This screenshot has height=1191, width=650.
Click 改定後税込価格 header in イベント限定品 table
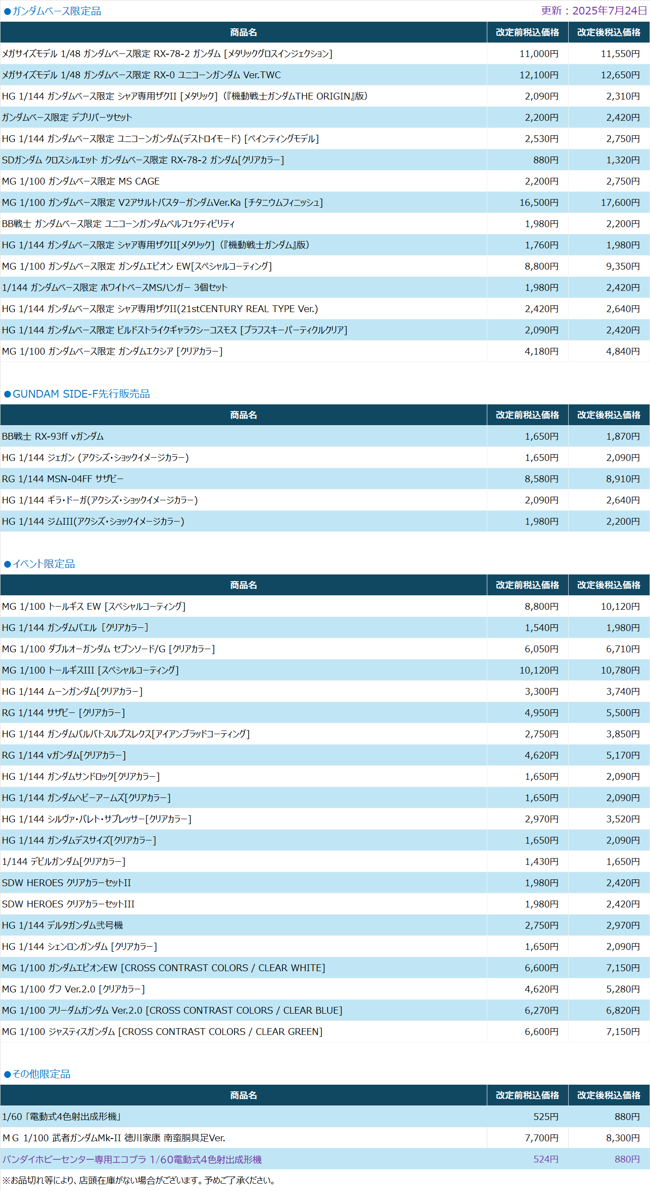[609, 585]
